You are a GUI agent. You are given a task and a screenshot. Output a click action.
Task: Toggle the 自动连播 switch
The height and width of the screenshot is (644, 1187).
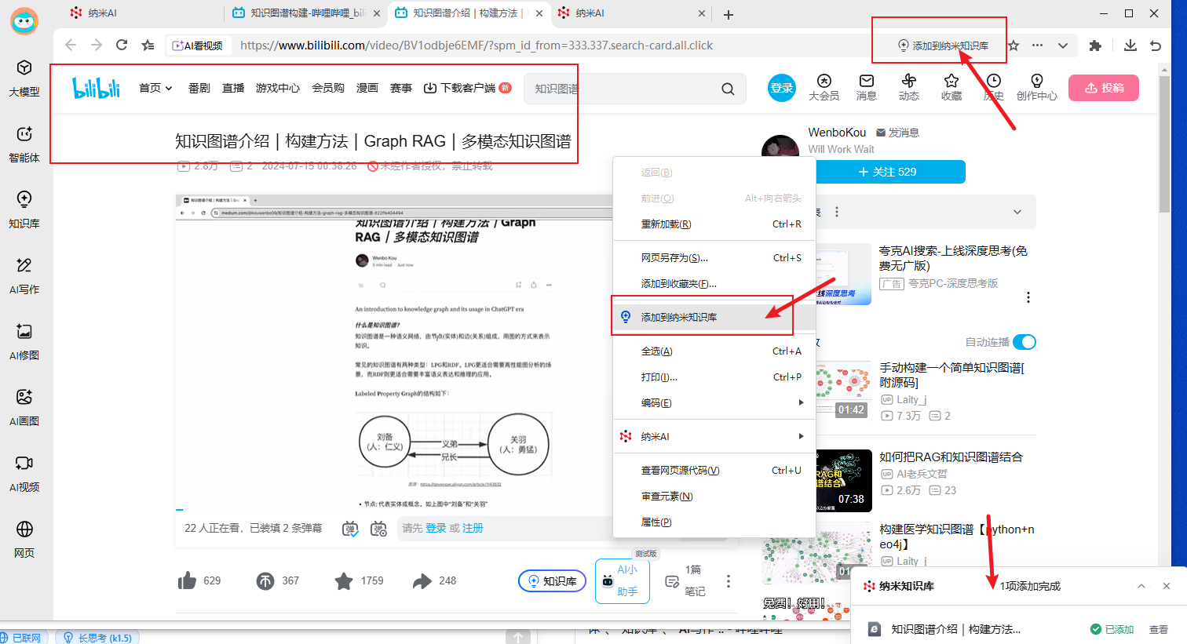point(1024,342)
